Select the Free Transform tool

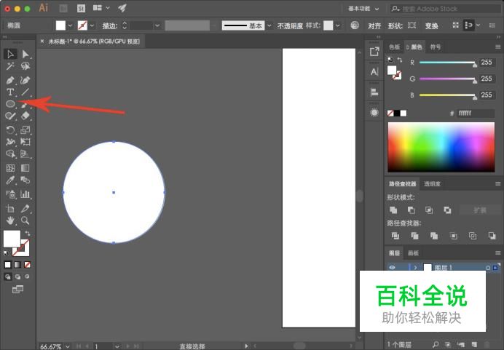[25, 142]
